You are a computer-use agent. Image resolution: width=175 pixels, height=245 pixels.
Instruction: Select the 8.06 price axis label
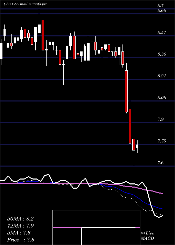(162, 98)
